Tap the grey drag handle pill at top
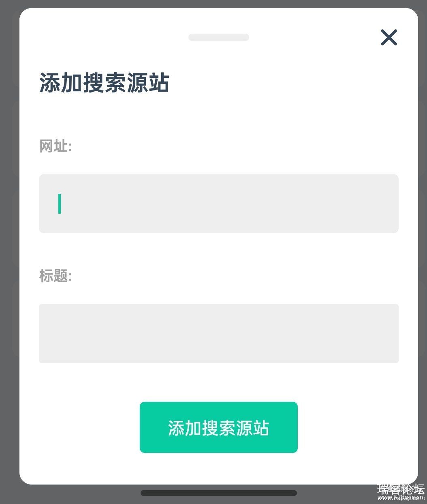Screen dimensions: 427x504 coord(219,37)
